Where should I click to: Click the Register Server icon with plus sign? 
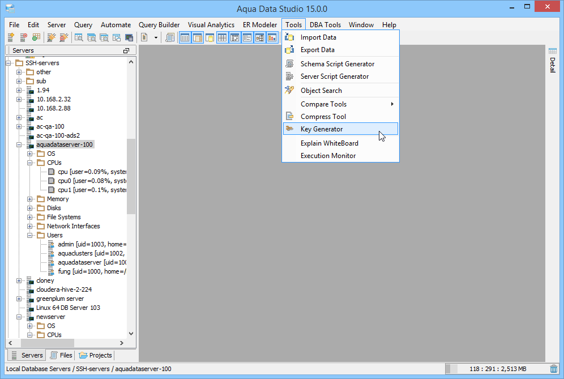(11, 37)
